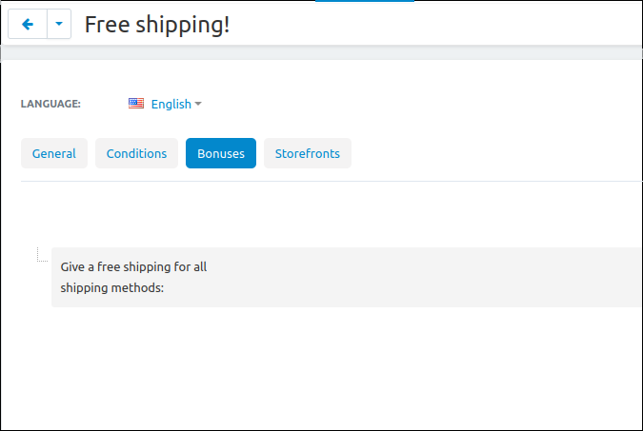Switch to the Storefronts tab
The width and height of the screenshot is (643, 431).
(308, 153)
